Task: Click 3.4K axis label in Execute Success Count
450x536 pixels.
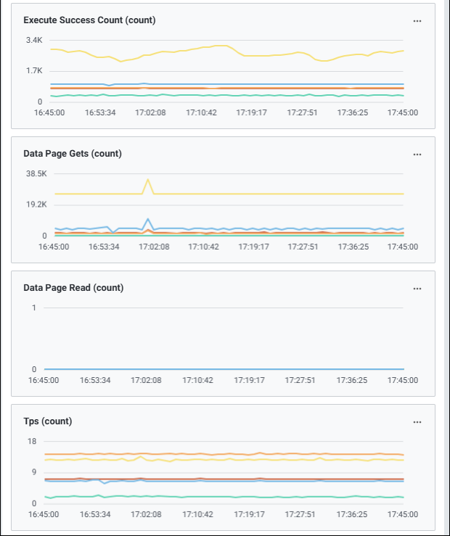Action: [x=34, y=40]
